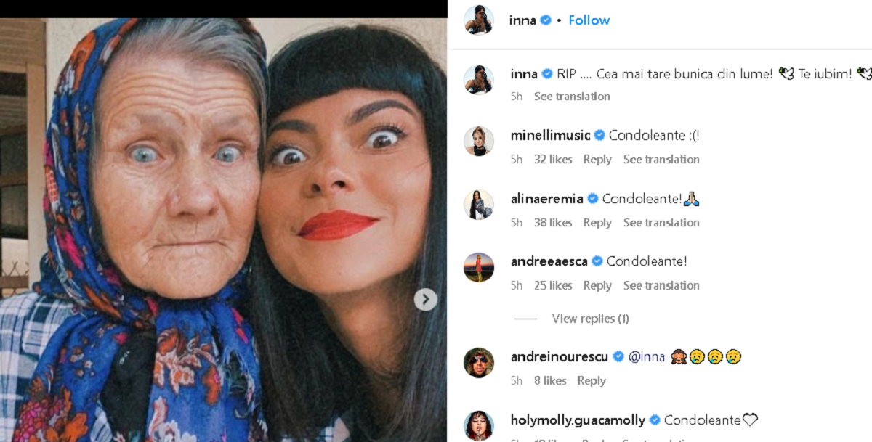Click the @inna mention in the comment
872x442 pixels.
click(647, 356)
